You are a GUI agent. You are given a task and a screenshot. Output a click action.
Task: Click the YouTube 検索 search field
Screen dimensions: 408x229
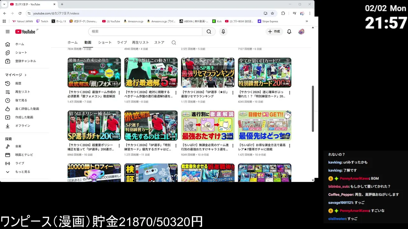(145, 31)
